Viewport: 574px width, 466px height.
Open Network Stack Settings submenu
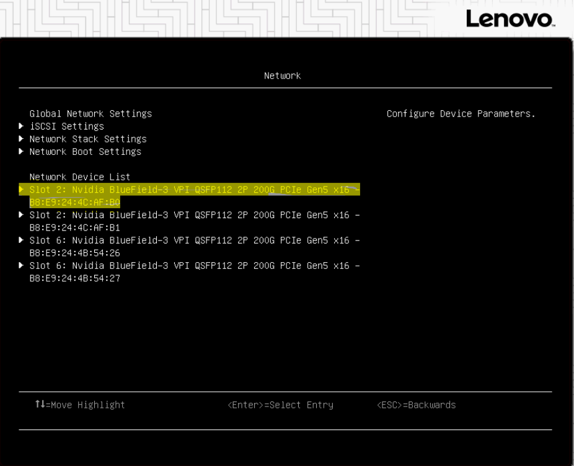pyautogui.click(x=88, y=139)
